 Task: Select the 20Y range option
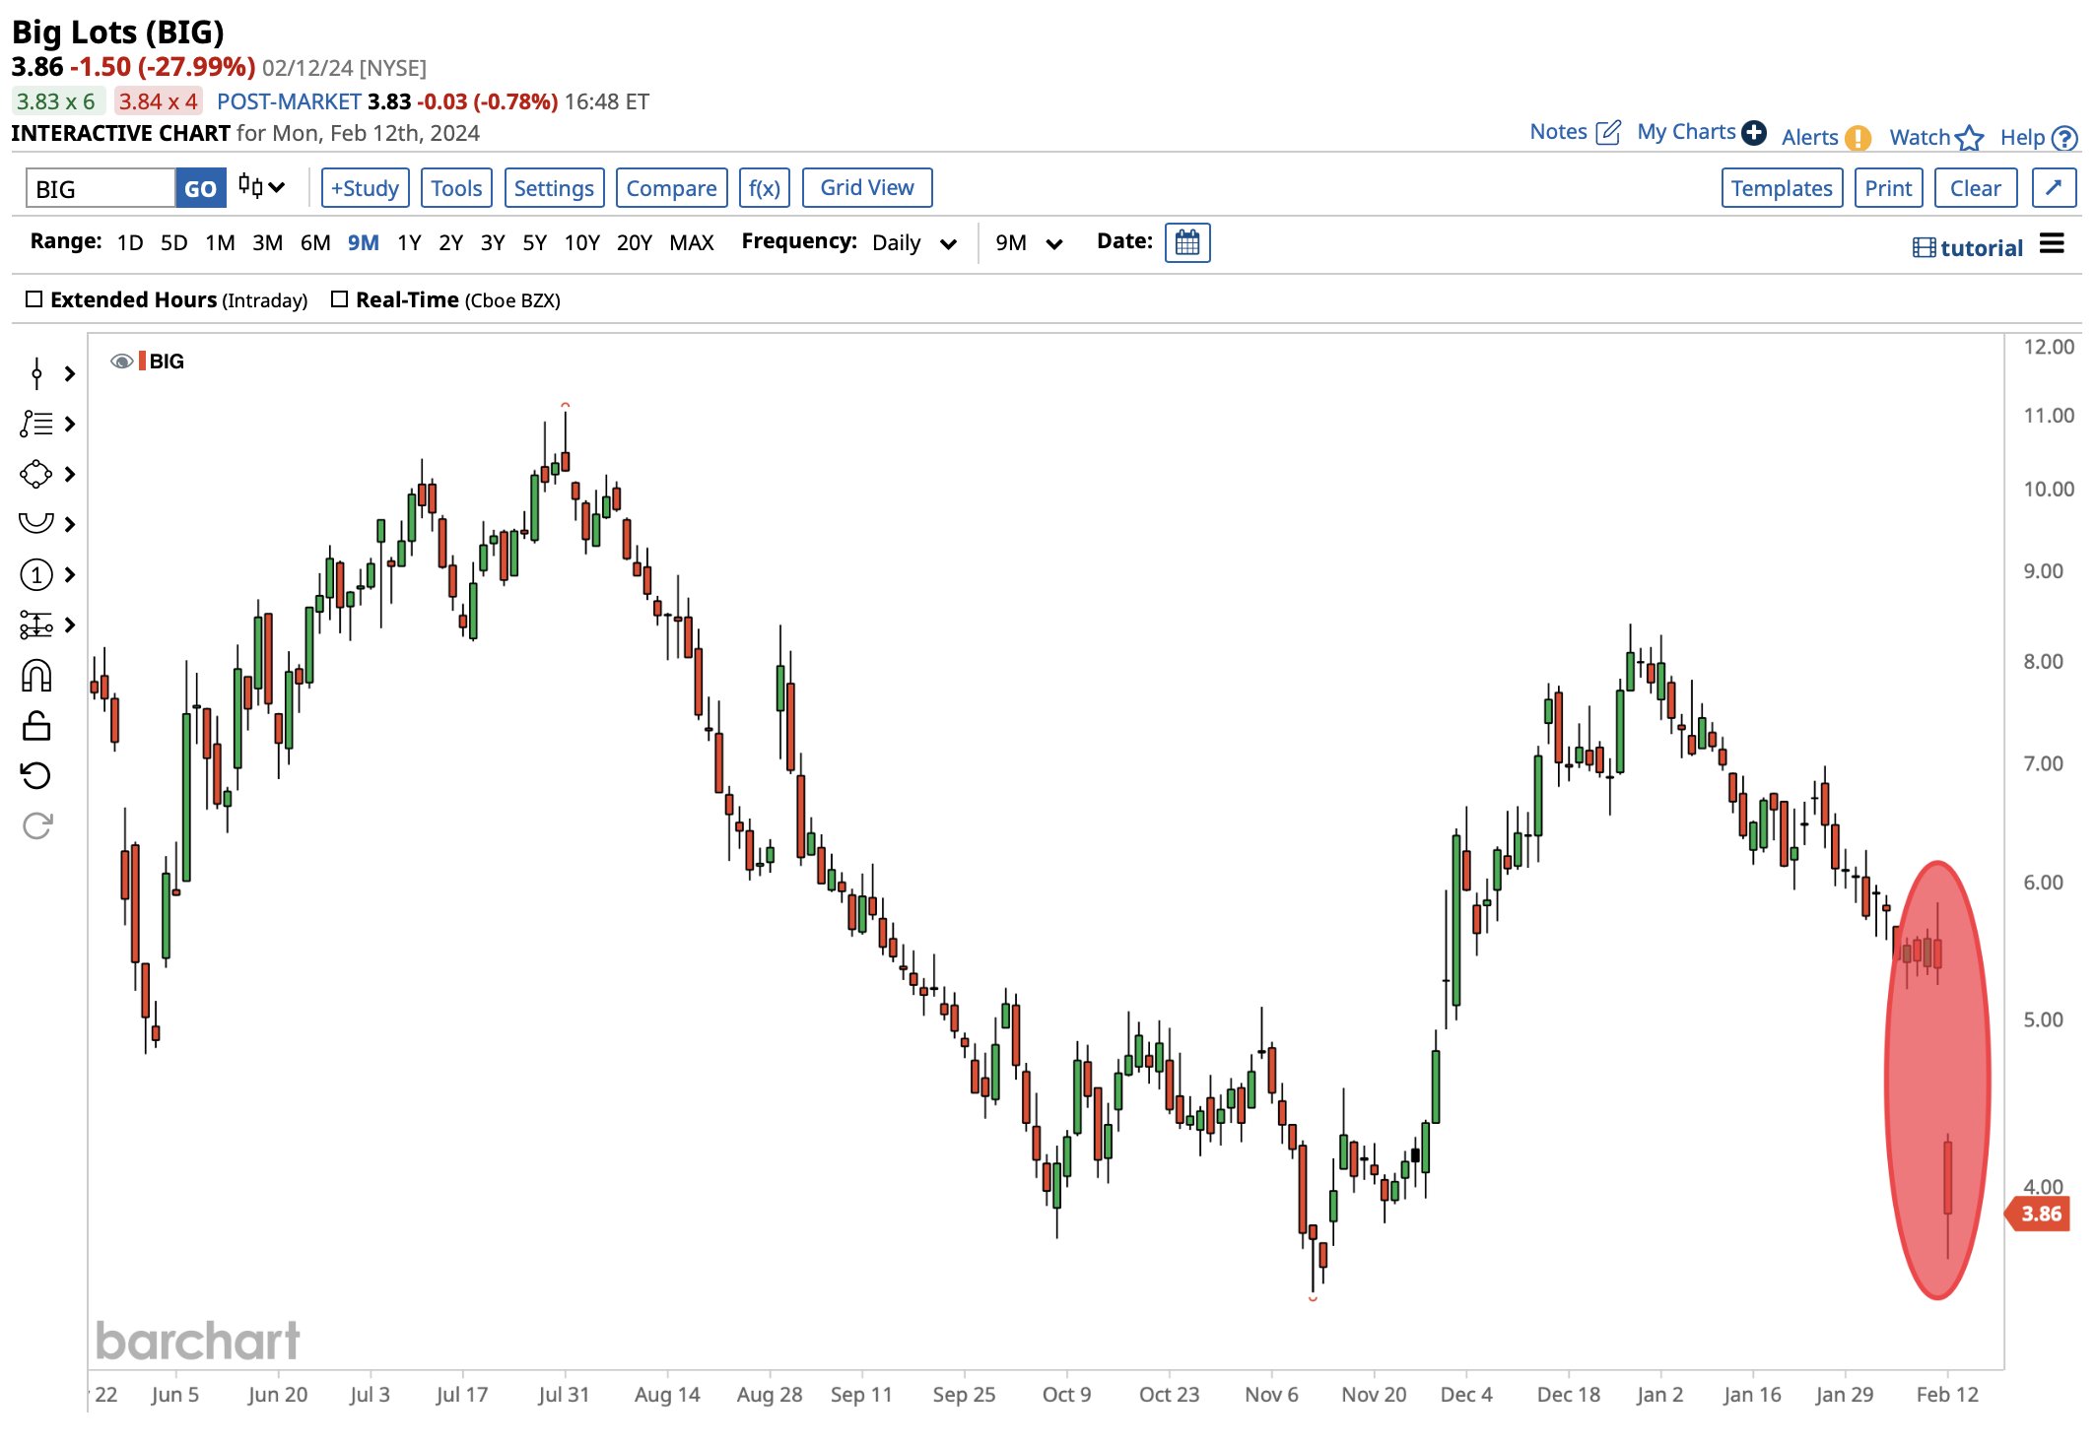coord(634,242)
